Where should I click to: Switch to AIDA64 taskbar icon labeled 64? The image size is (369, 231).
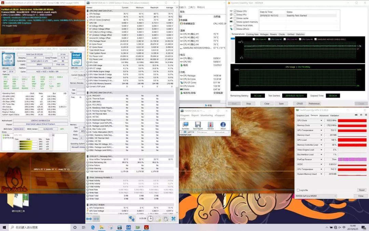(x=128, y=228)
